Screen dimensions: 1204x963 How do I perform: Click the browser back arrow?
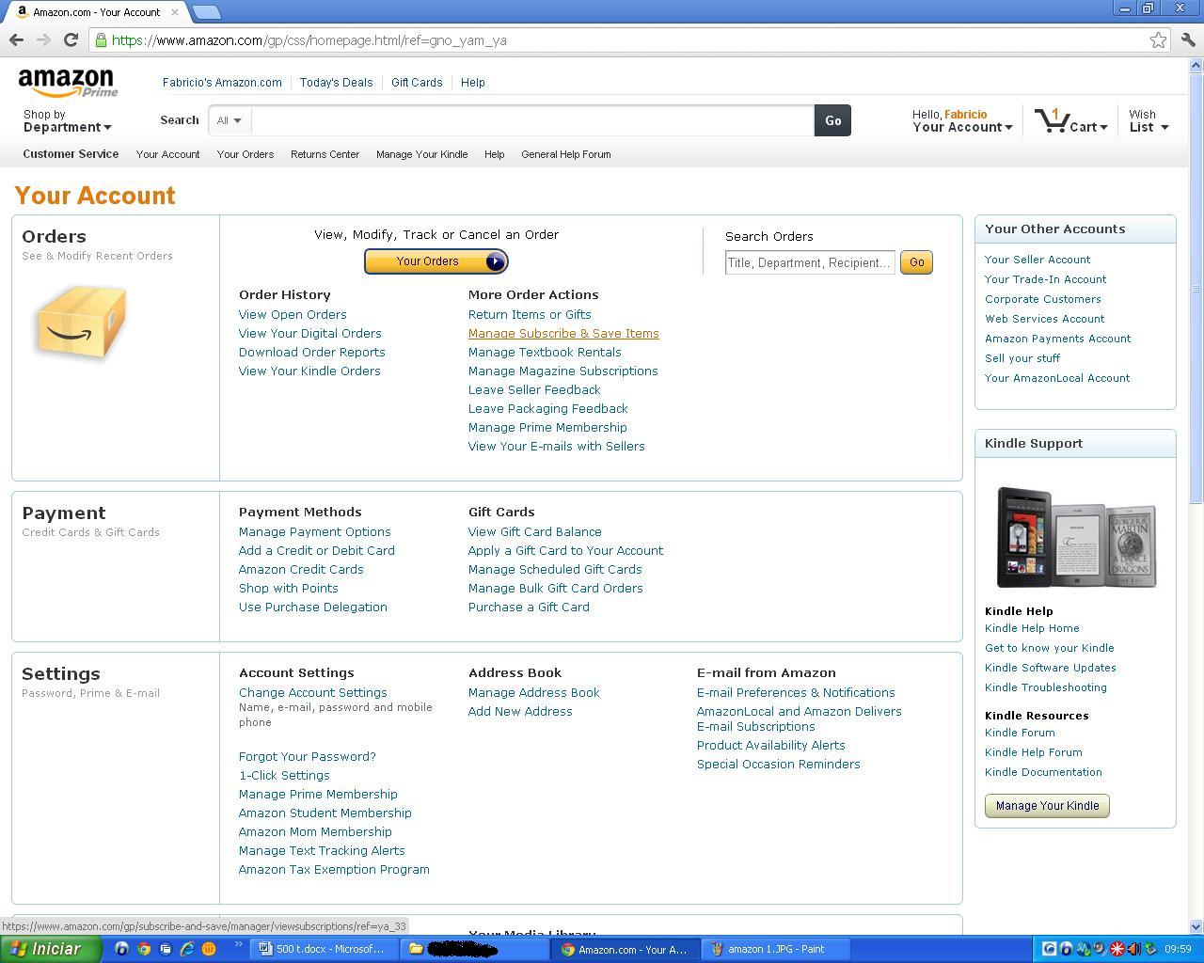[x=16, y=39]
